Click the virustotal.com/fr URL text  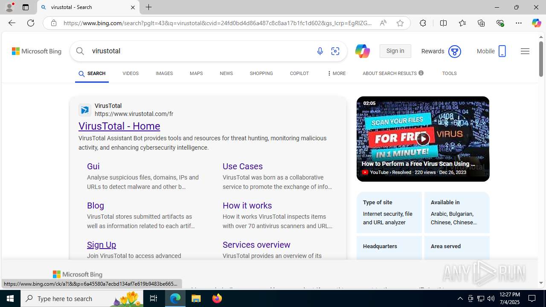[134, 114]
